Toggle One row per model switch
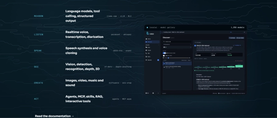The image size is (277, 118). pyautogui.click(x=164, y=53)
